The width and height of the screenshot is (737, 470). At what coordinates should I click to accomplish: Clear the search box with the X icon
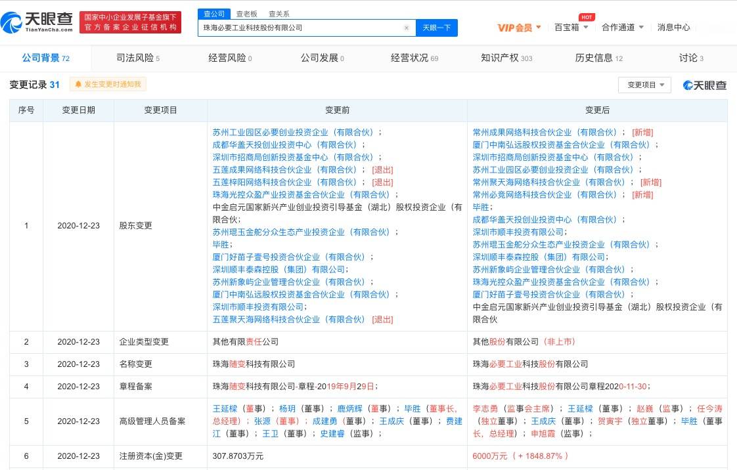pos(406,28)
